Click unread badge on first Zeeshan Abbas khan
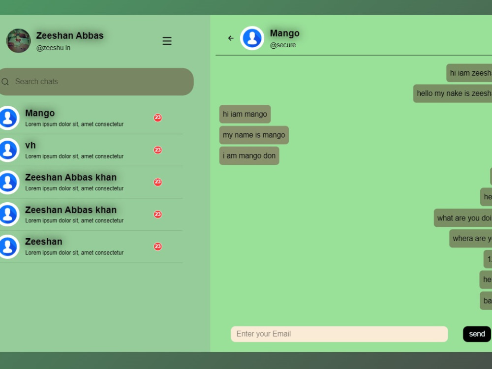Image resolution: width=492 pixels, height=369 pixels. pos(157,182)
